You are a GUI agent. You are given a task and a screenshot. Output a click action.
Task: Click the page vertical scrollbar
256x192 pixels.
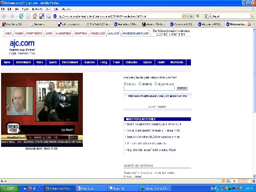pos(254,72)
